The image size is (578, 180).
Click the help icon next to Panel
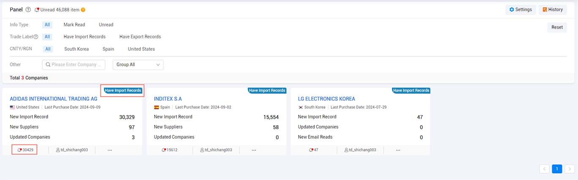point(28,10)
